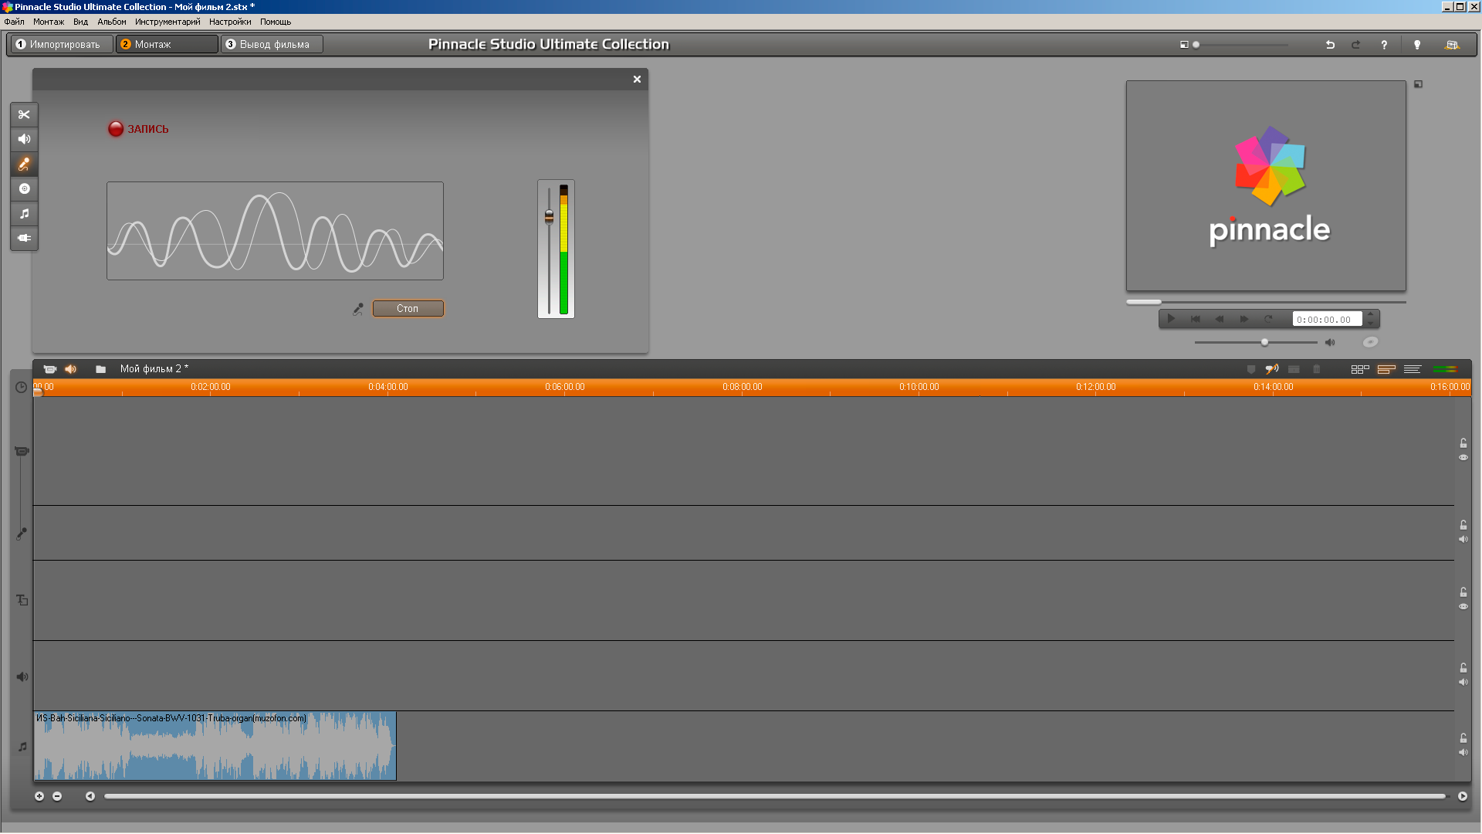Click the marker icon in timeline toolbar
1482x834 pixels.
click(x=1251, y=369)
